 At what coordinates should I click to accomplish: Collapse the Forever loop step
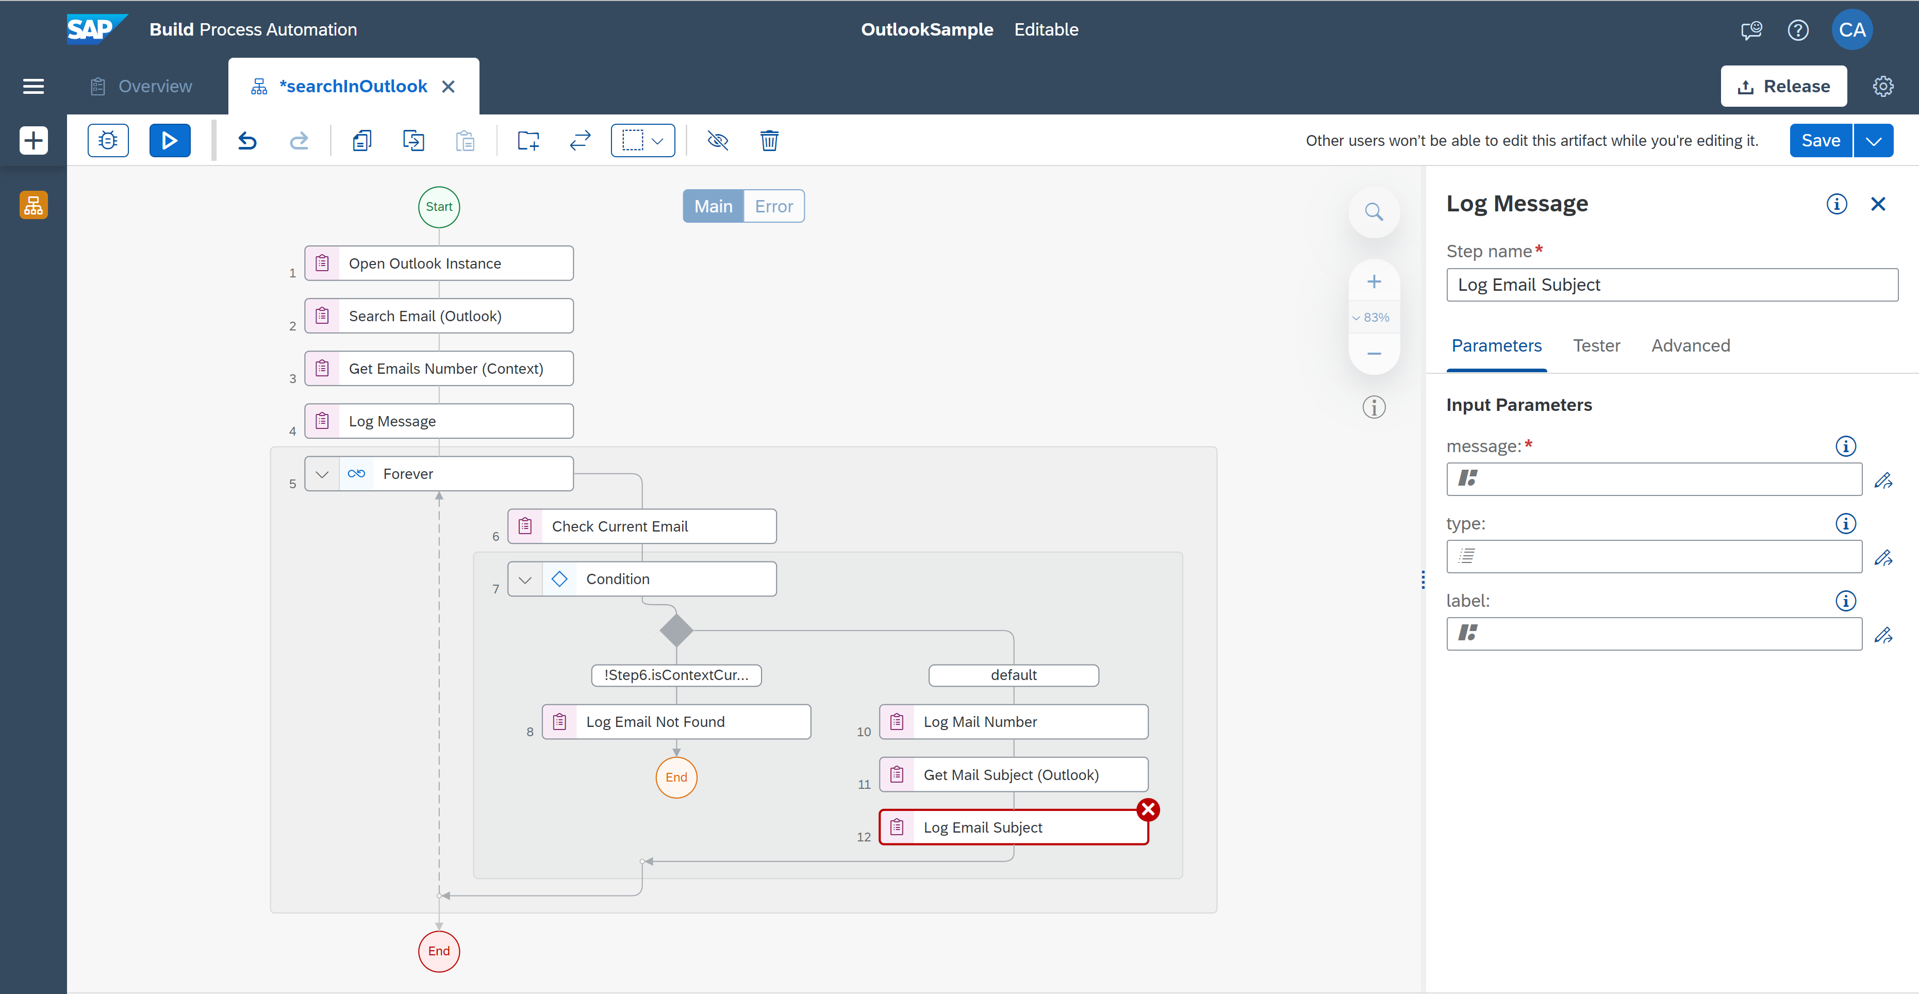pos(322,474)
